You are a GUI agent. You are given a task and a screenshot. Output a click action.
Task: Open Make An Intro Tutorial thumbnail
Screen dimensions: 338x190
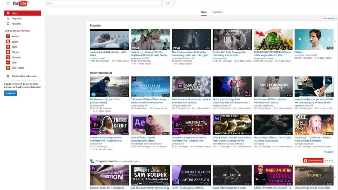coord(273,175)
